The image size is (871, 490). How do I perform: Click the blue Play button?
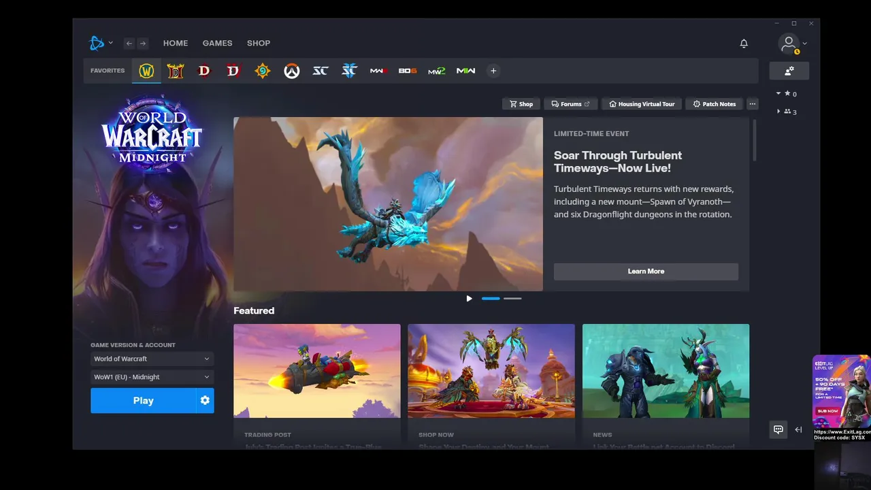coord(143,401)
